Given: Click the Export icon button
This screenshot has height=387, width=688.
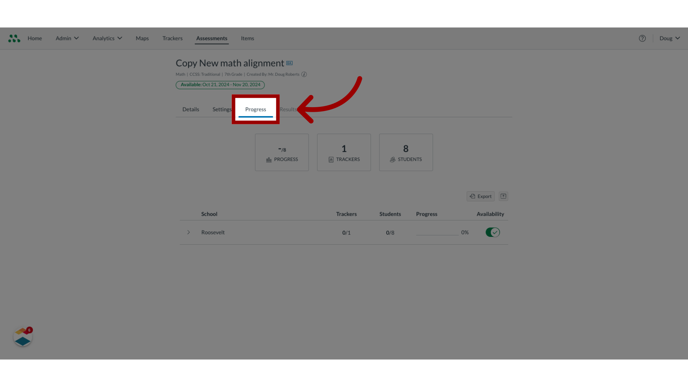Looking at the screenshot, I should [x=481, y=196].
